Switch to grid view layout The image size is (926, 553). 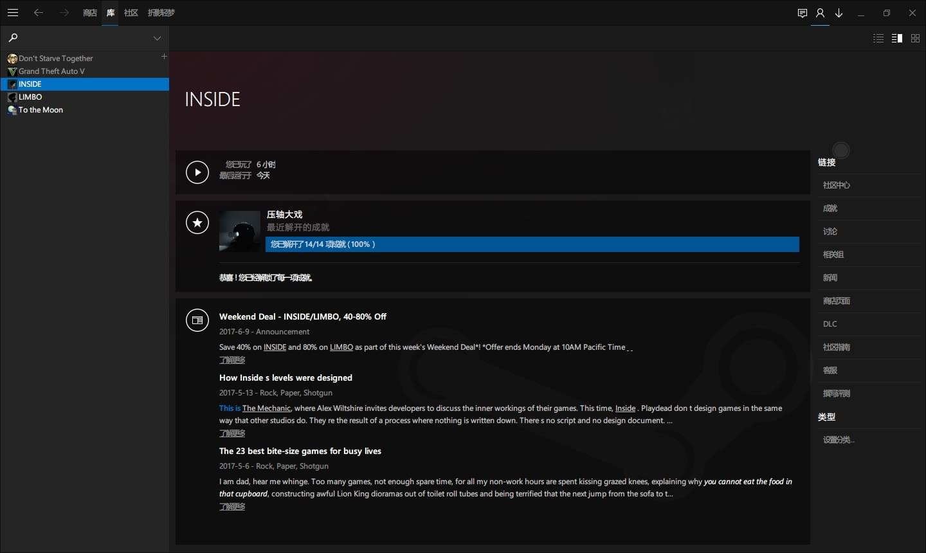(x=915, y=39)
